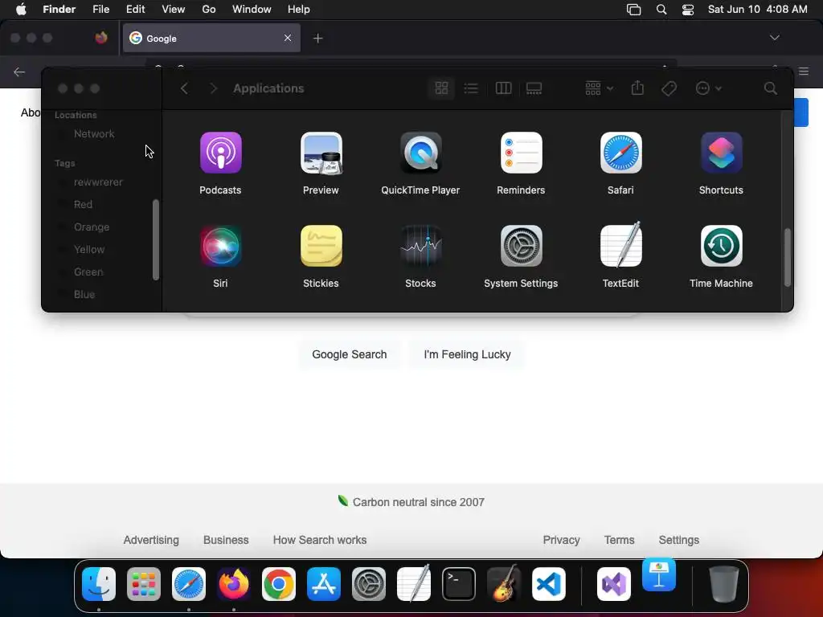Select the Reminders app icon

521,153
